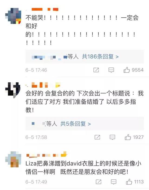Open the third commenter's orange username
Screen dimensions: 149x190
(x=47, y=155)
